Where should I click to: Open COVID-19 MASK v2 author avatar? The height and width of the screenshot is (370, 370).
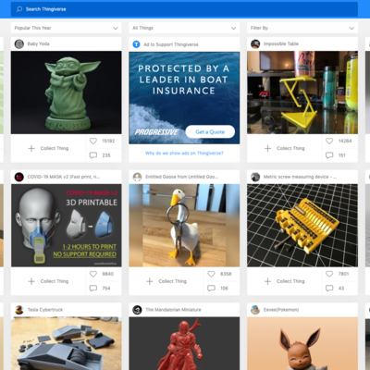19,177
